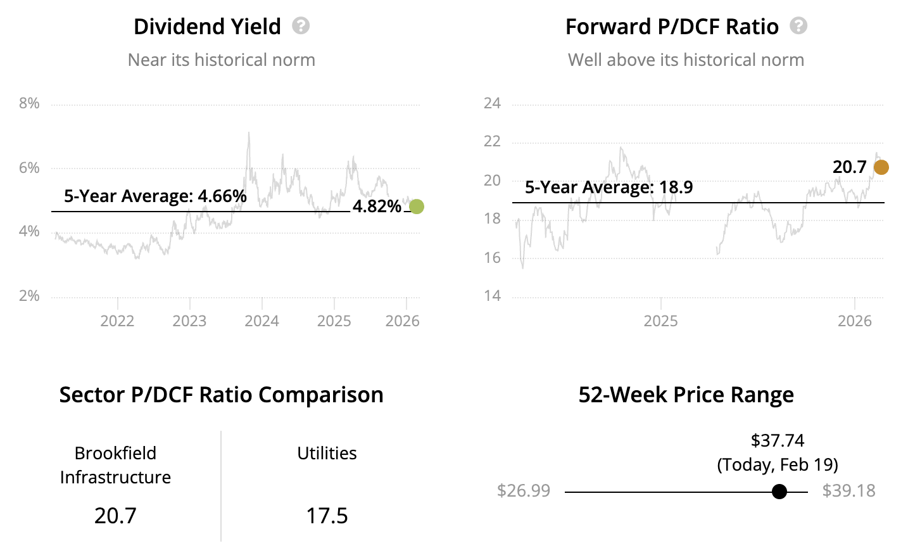Click the green 4.82% current yield dot
908x560 pixels.
click(416, 207)
